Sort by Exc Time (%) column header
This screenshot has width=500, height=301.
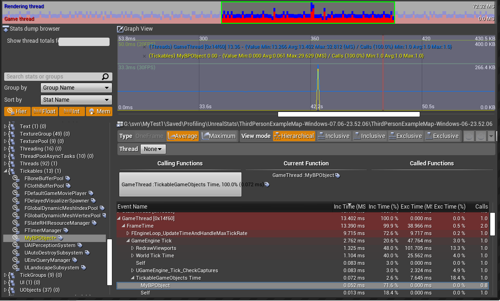449,207
